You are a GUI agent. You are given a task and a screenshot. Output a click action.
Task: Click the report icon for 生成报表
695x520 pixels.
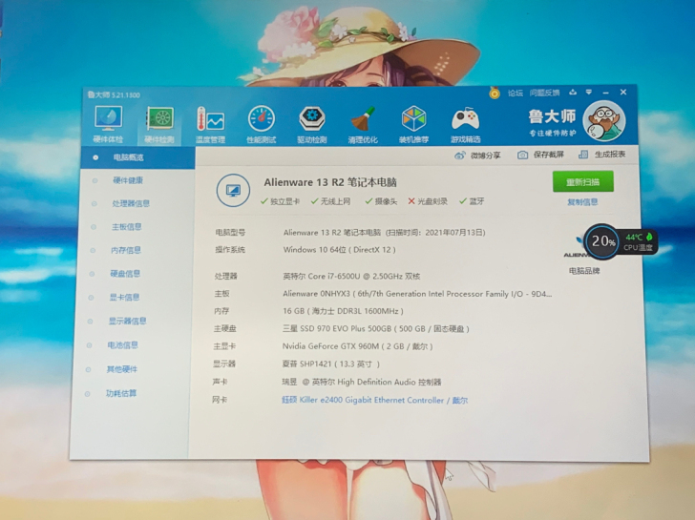[583, 155]
